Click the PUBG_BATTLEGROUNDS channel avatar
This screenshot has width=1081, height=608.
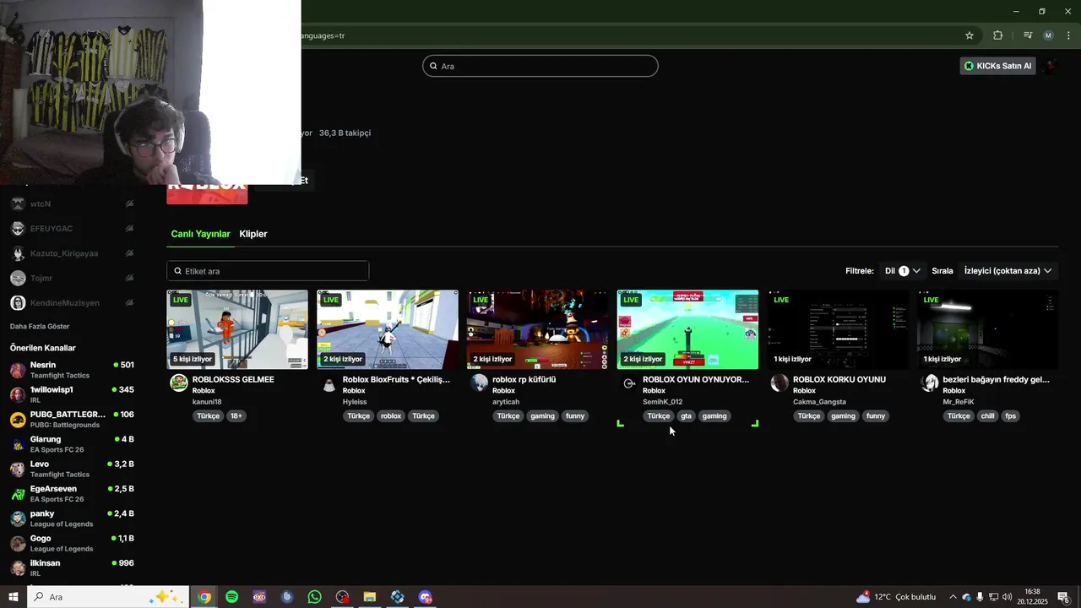coord(18,420)
